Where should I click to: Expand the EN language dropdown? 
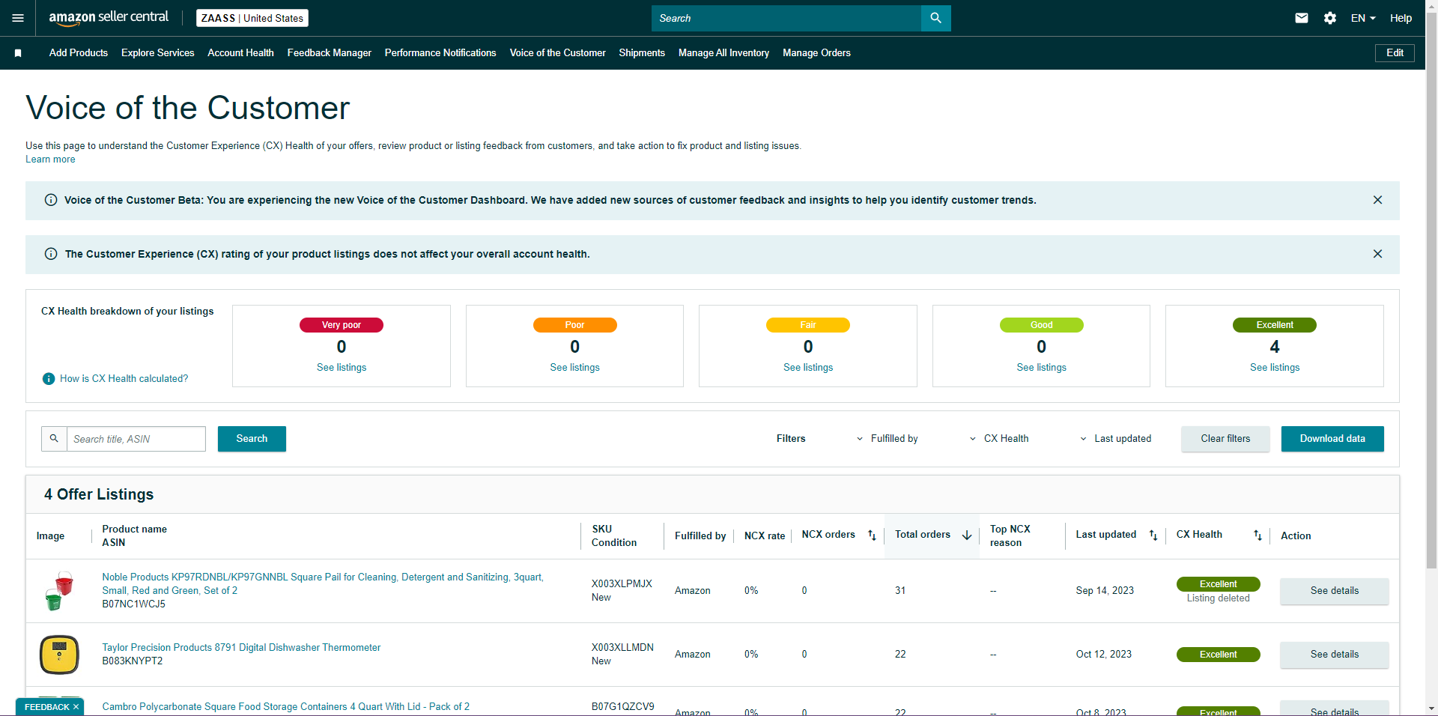[x=1363, y=18]
